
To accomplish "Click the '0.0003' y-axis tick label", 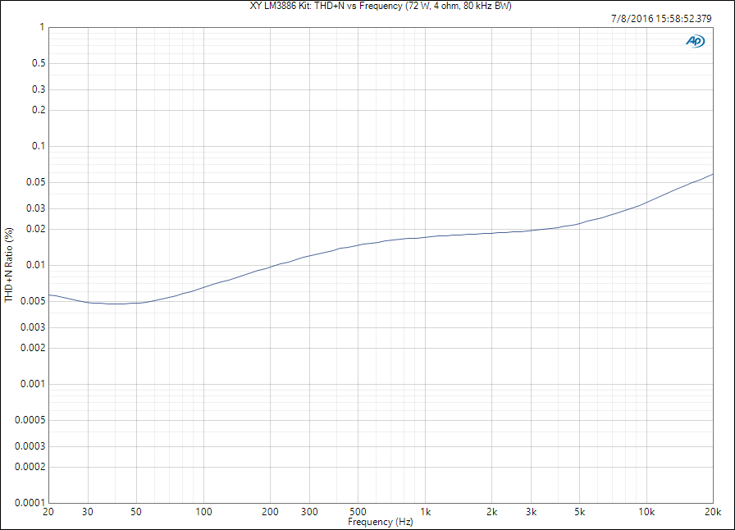I will tap(30, 446).
